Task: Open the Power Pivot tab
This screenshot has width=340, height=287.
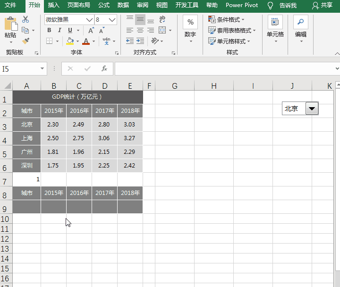Action: pyautogui.click(x=242, y=5)
